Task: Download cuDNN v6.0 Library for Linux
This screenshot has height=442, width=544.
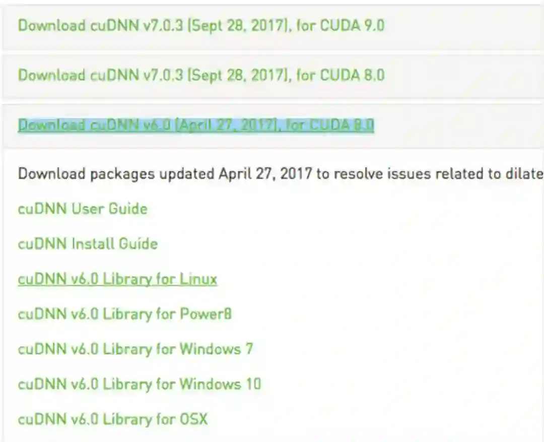Action: pyautogui.click(x=117, y=279)
